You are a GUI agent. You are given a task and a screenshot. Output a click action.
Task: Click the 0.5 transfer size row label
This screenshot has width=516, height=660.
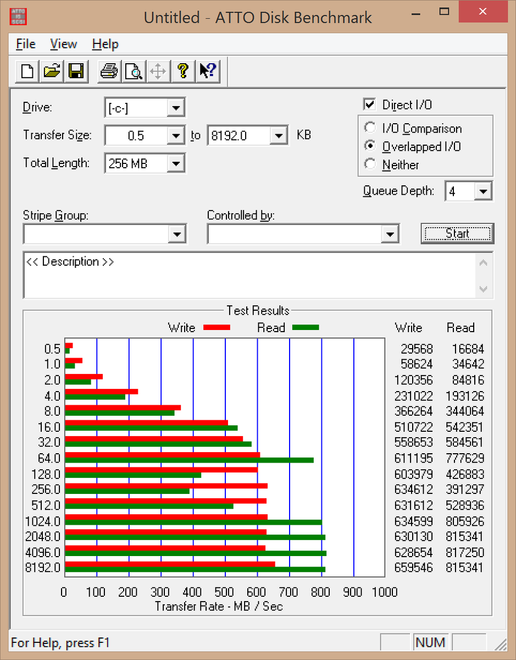click(x=53, y=349)
